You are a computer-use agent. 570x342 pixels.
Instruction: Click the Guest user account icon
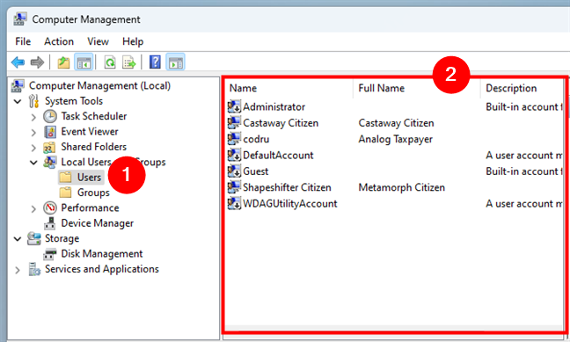pos(234,171)
